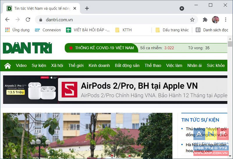Click the page scrollbar up arrow
Screen dimensions: 233x159
coord(230,39)
